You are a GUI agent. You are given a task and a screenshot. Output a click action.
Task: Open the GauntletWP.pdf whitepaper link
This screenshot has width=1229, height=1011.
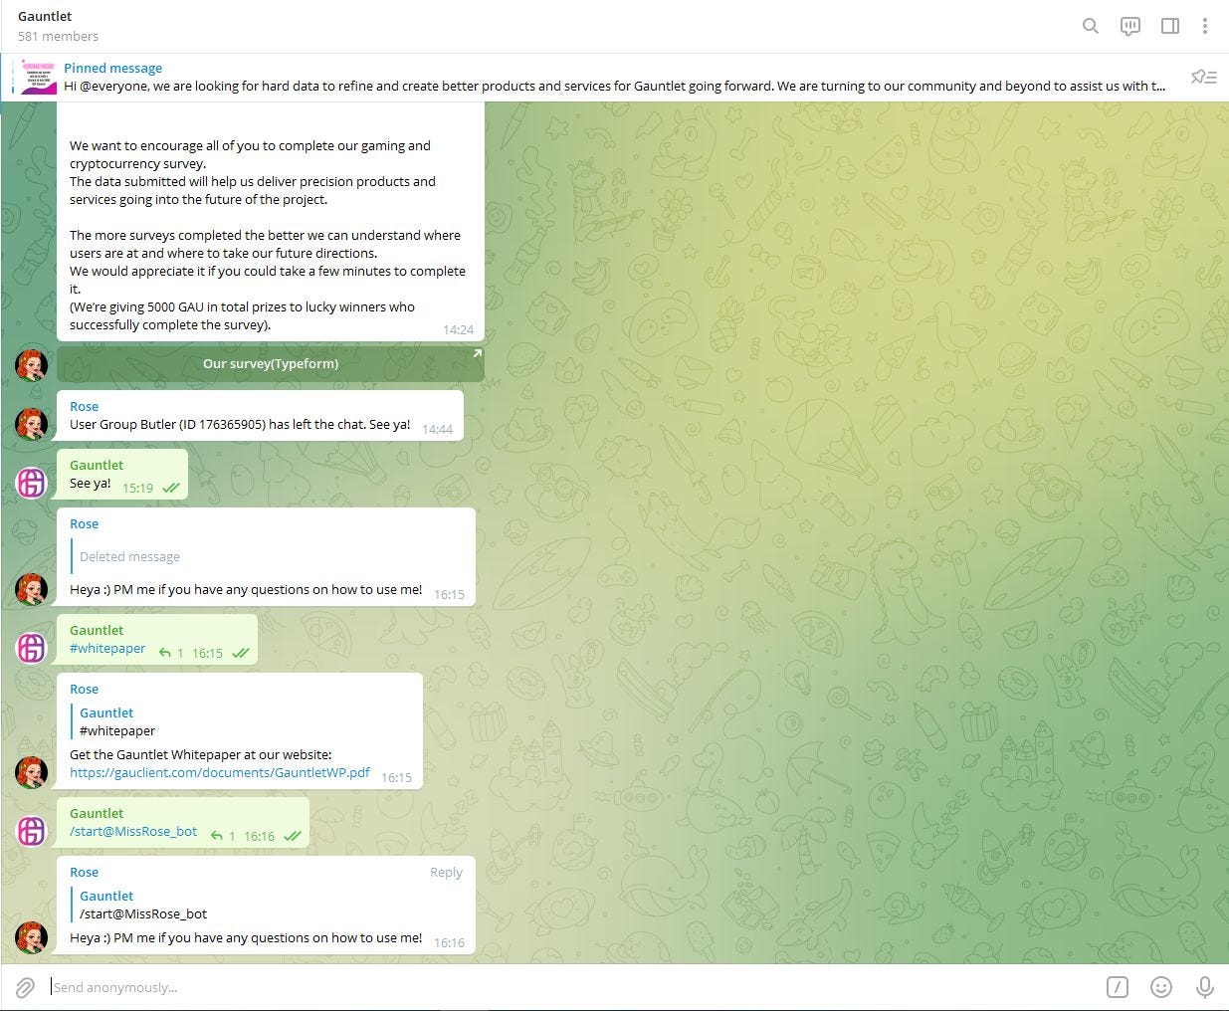pyautogui.click(x=220, y=772)
